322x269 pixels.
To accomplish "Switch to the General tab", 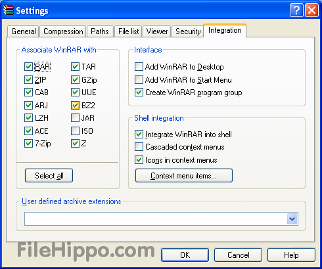I will [x=24, y=31].
